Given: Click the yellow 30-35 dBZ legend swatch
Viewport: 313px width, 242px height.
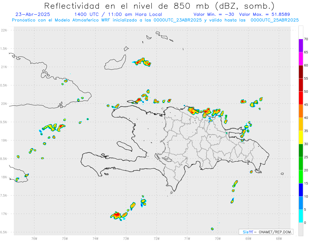Looking at the screenshot, I should click(x=301, y=137).
